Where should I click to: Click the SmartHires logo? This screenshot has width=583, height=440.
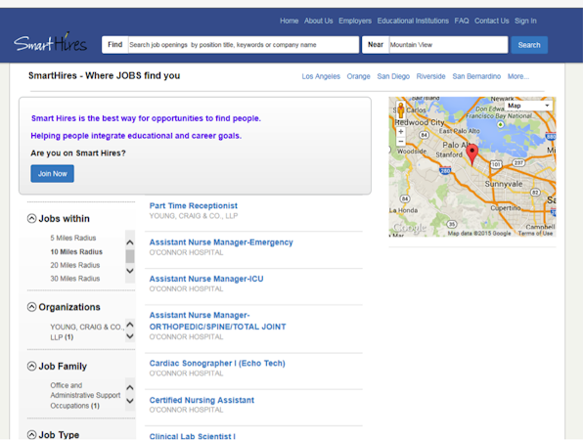point(50,43)
